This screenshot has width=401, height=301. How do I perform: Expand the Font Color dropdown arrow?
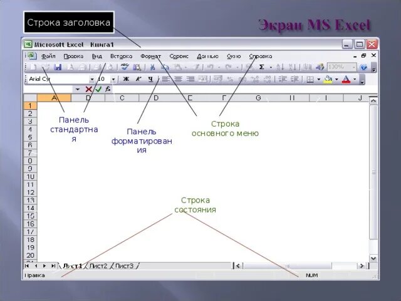pos(355,80)
